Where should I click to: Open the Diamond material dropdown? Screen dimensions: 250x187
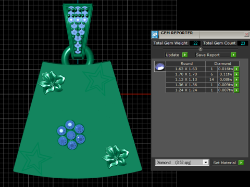pos(206,163)
